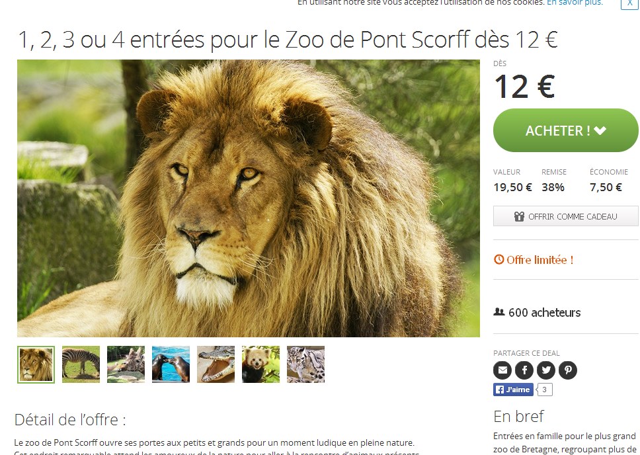The height and width of the screenshot is (455, 640).
Task: Expand options with the ACHETER chevron
Action: click(x=600, y=131)
